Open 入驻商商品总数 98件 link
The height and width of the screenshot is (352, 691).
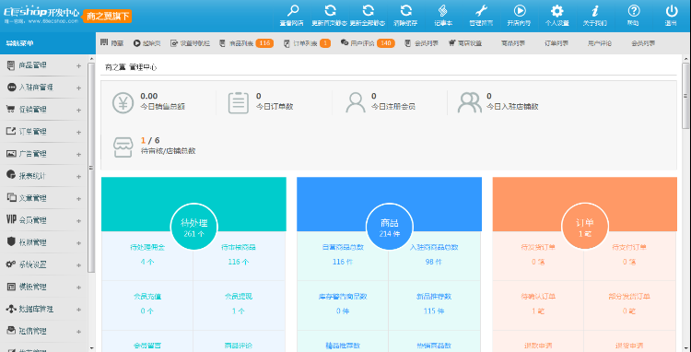[x=434, y=254]
